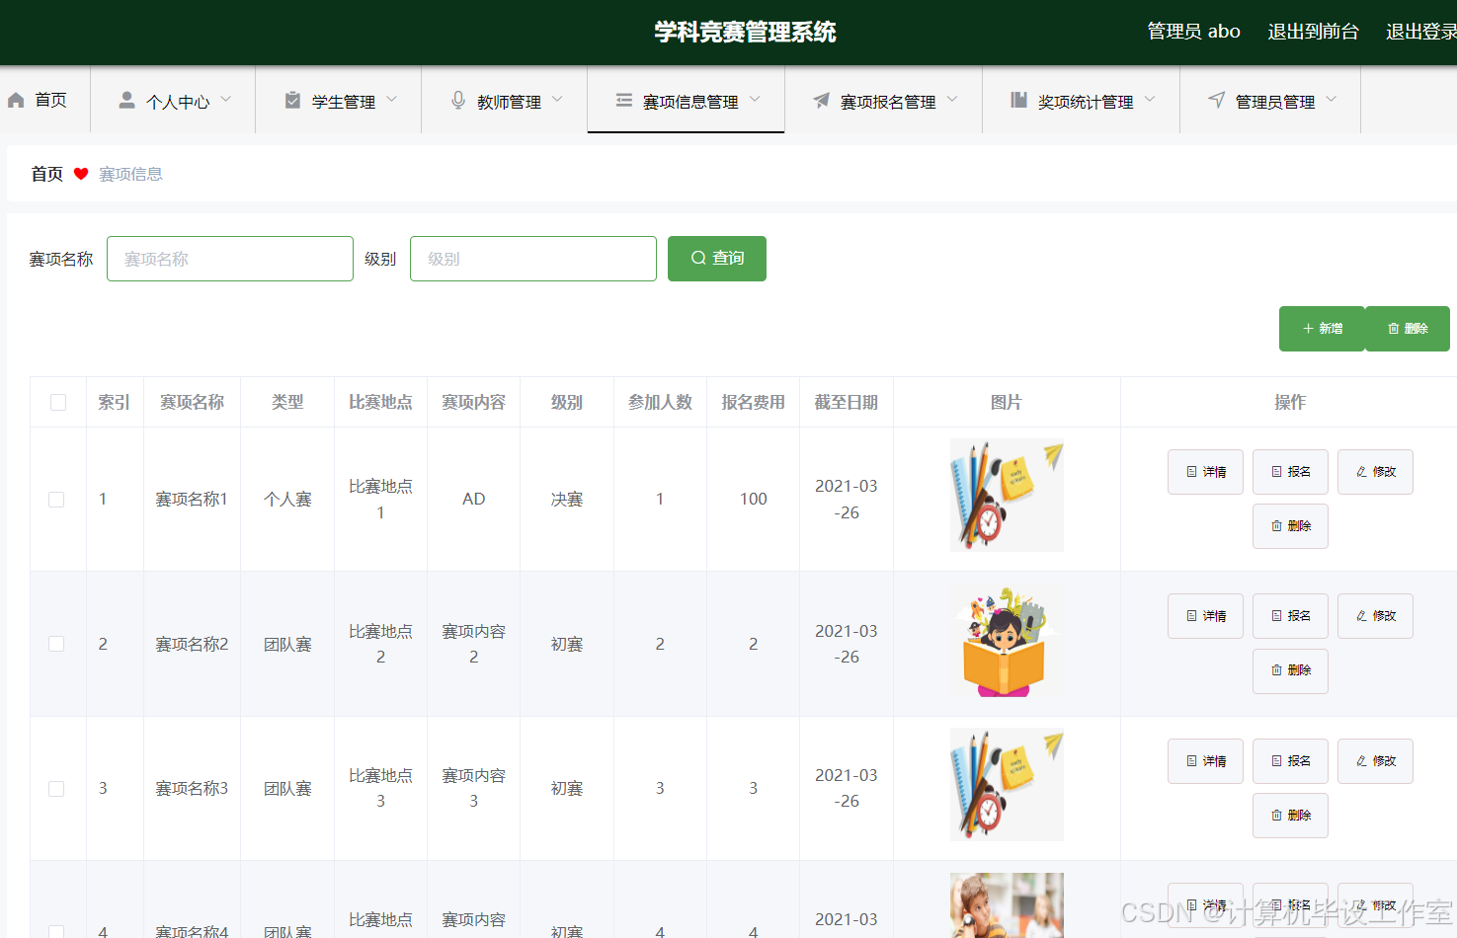This screenshot has width=1457, height=938.
Task: Click the 学科竞赛管理系统 title
Action: [745, 32]
